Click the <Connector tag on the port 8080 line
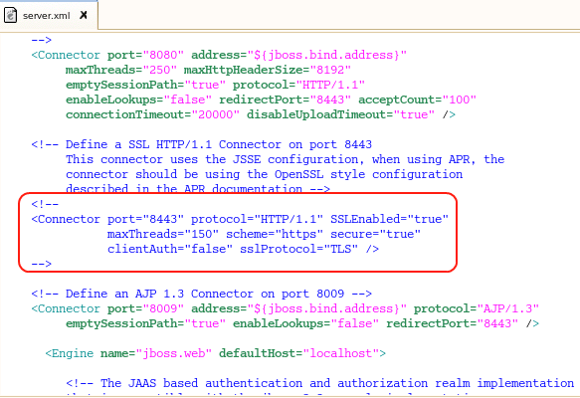Viewport: 580px width, 398px height. point(66,55)
